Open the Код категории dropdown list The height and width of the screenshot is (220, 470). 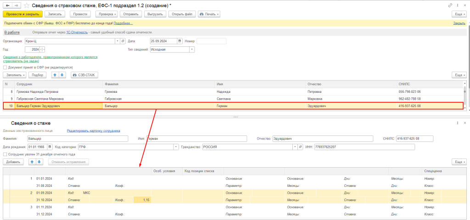pyautogui.click(x=176, y=147)
